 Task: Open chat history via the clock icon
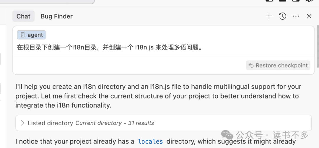pos(283,16)
